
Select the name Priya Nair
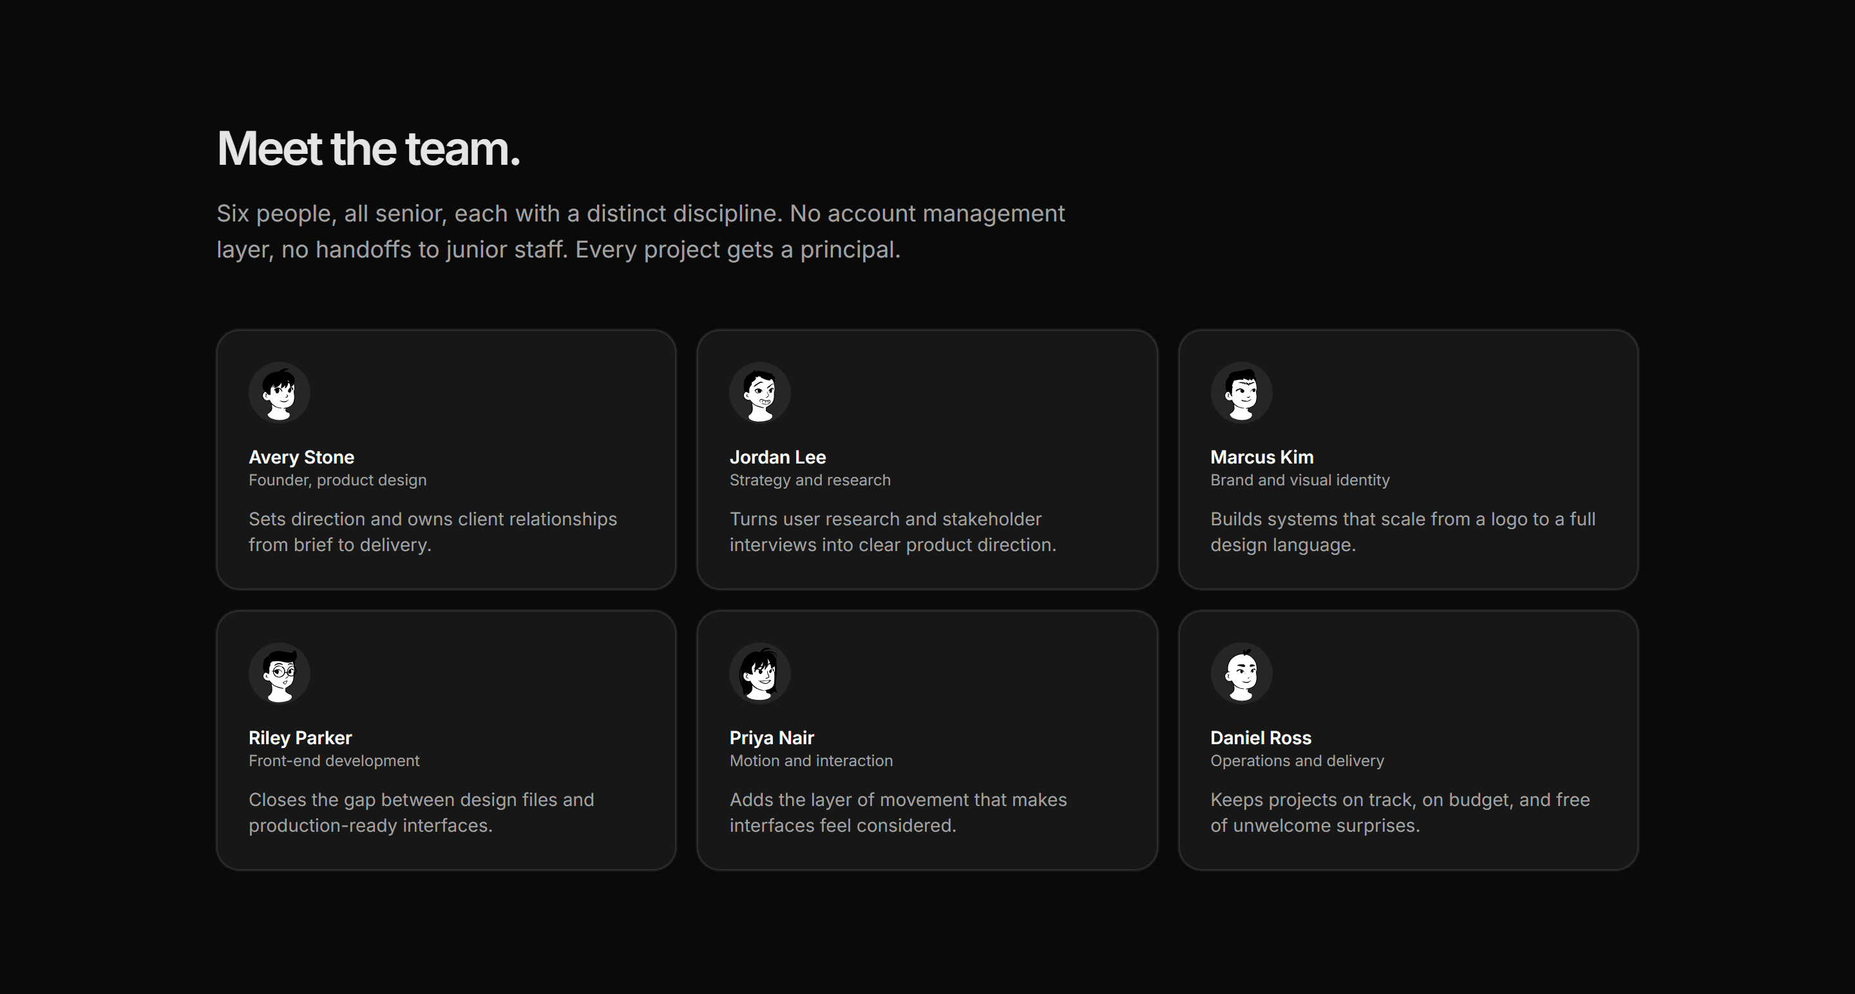[x=772, y=738]
